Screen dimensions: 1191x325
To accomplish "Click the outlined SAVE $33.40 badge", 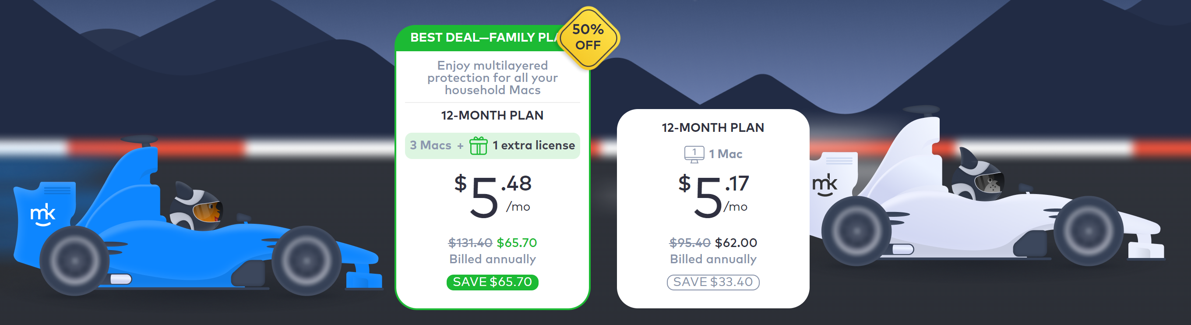I will [x=712, y=282].
